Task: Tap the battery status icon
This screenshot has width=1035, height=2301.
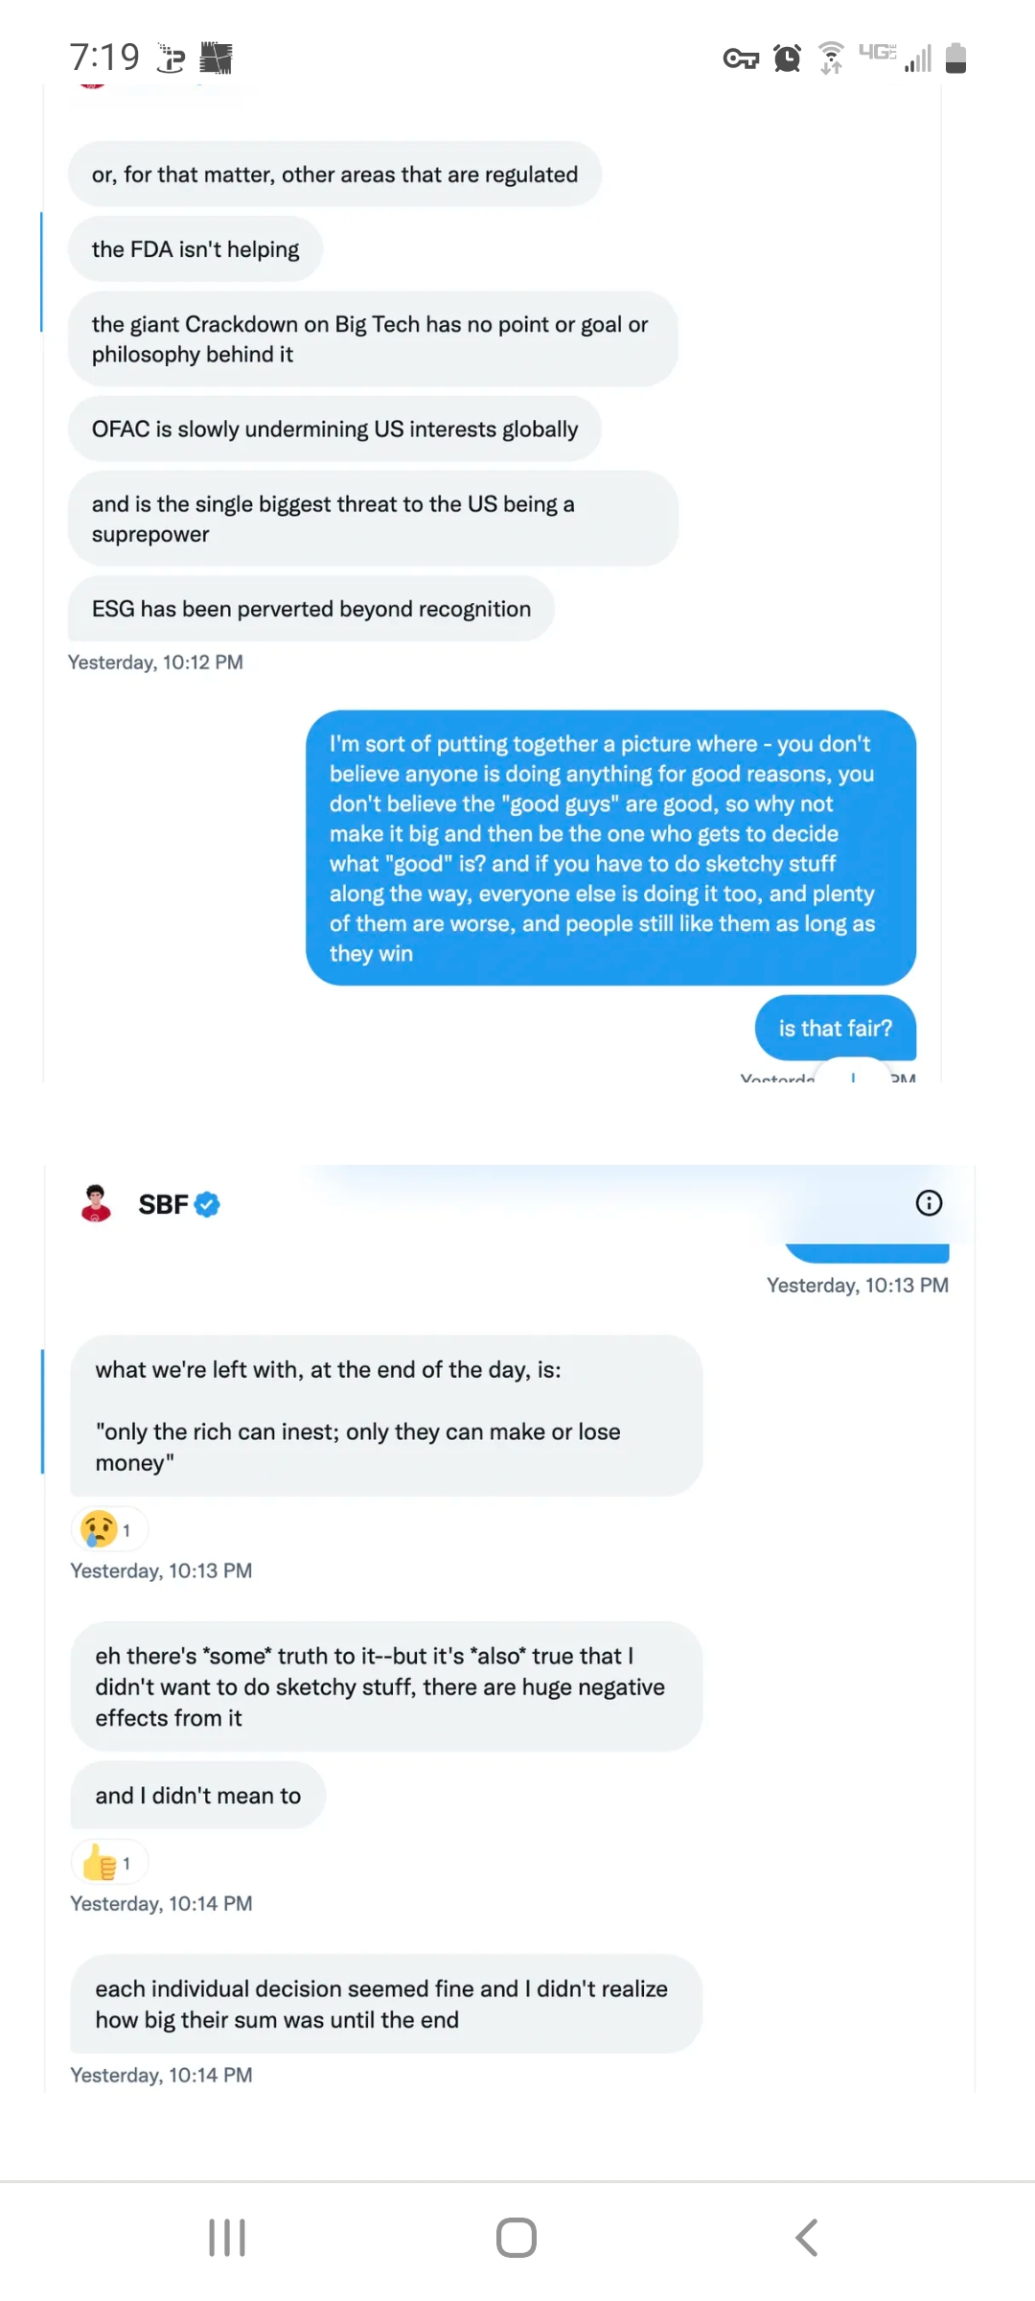Action: [x=955, y=58]
